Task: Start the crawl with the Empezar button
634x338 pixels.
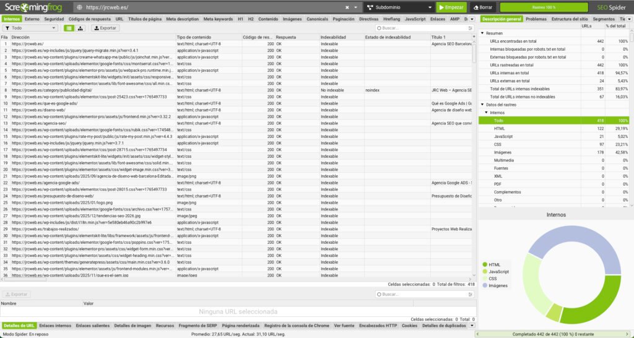Action: coord(451,7)
